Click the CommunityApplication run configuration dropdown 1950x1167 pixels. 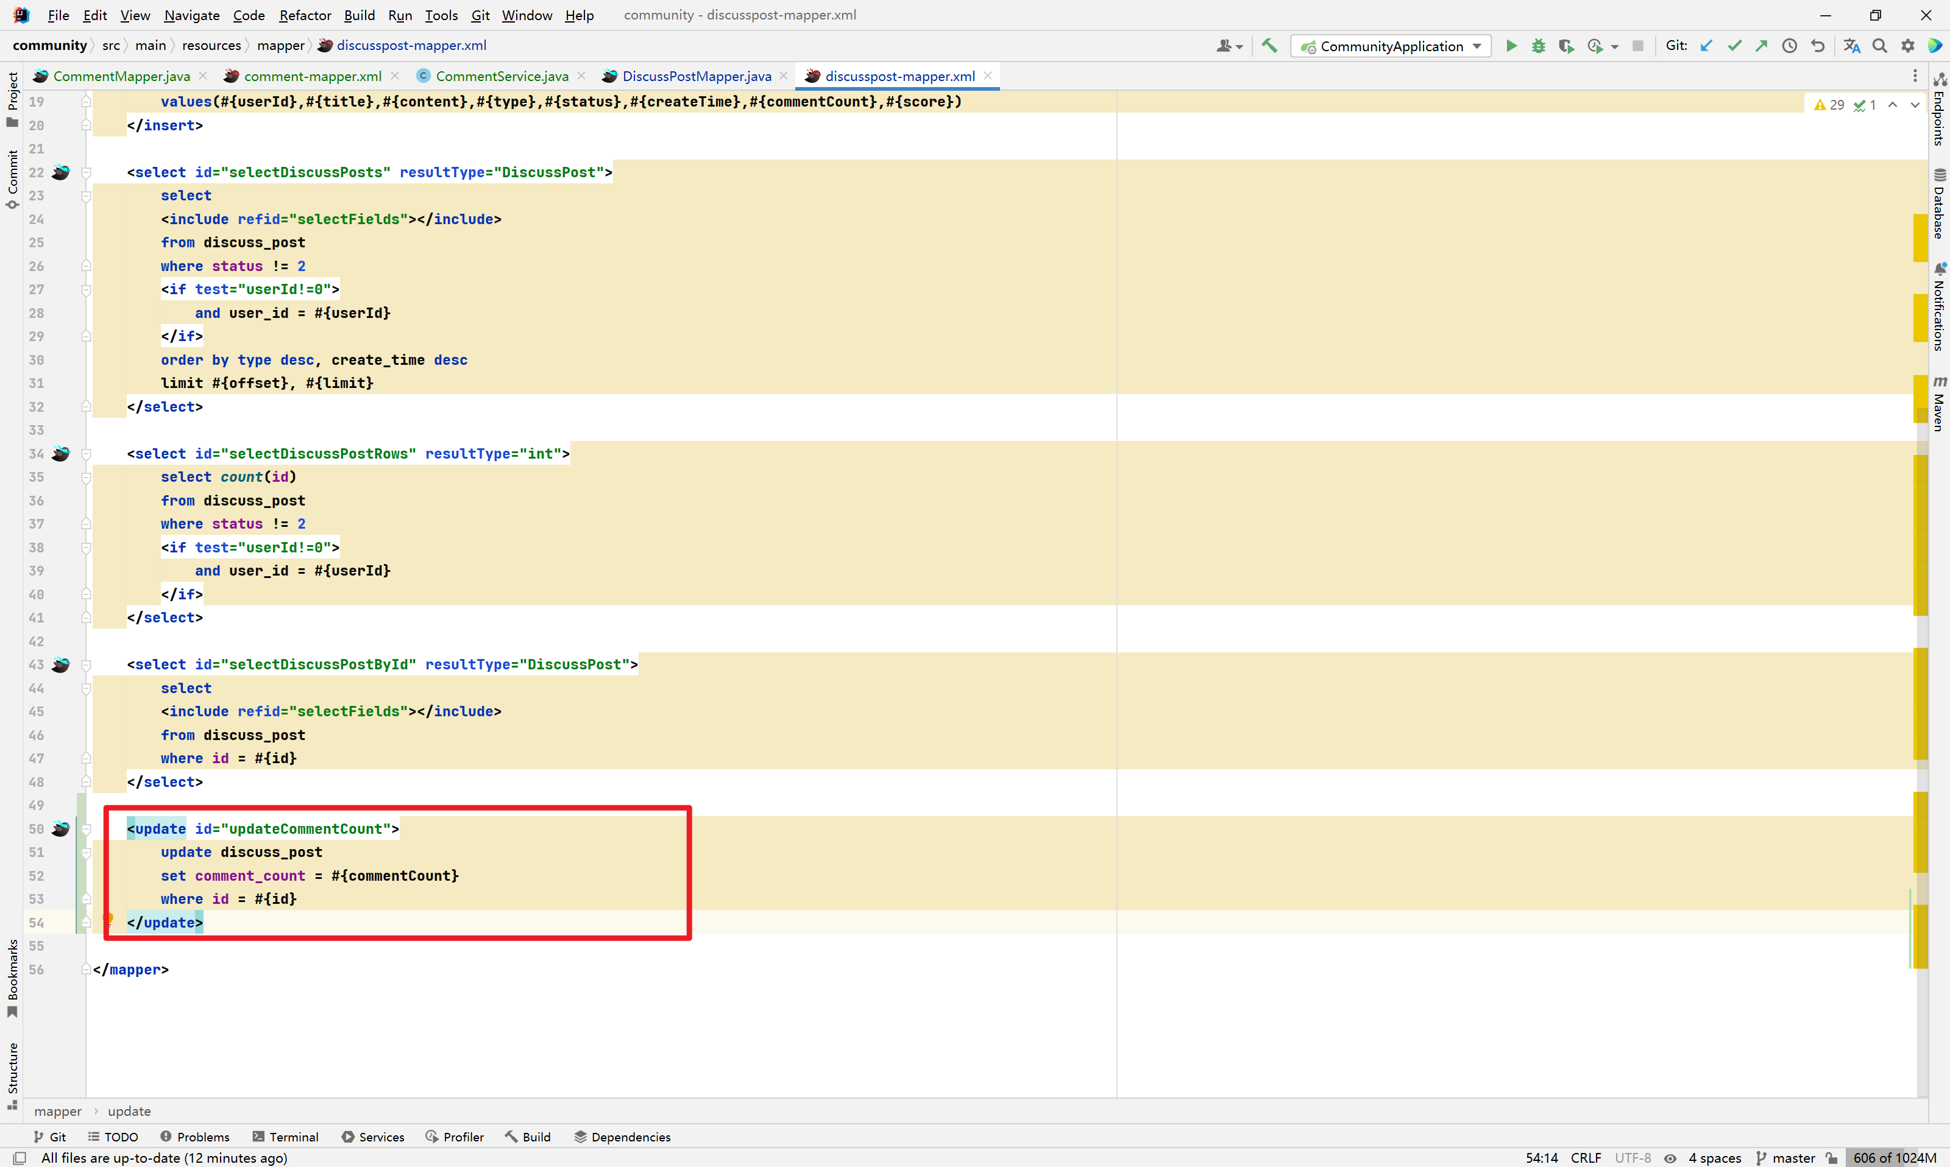1390,46
